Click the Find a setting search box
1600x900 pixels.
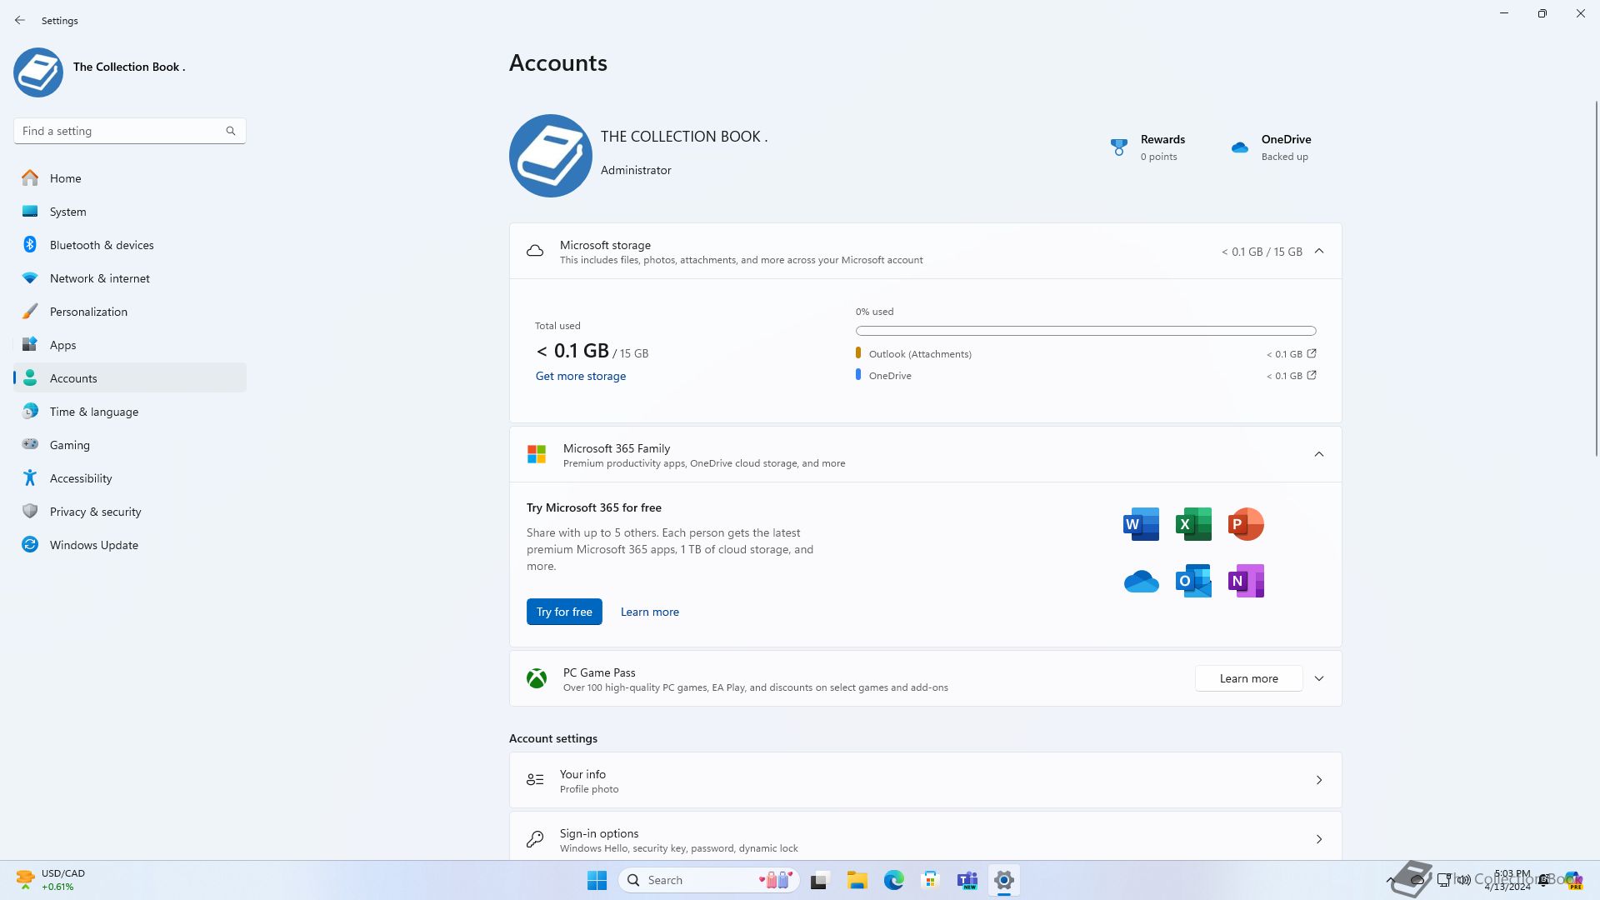(x=130, y=131)
